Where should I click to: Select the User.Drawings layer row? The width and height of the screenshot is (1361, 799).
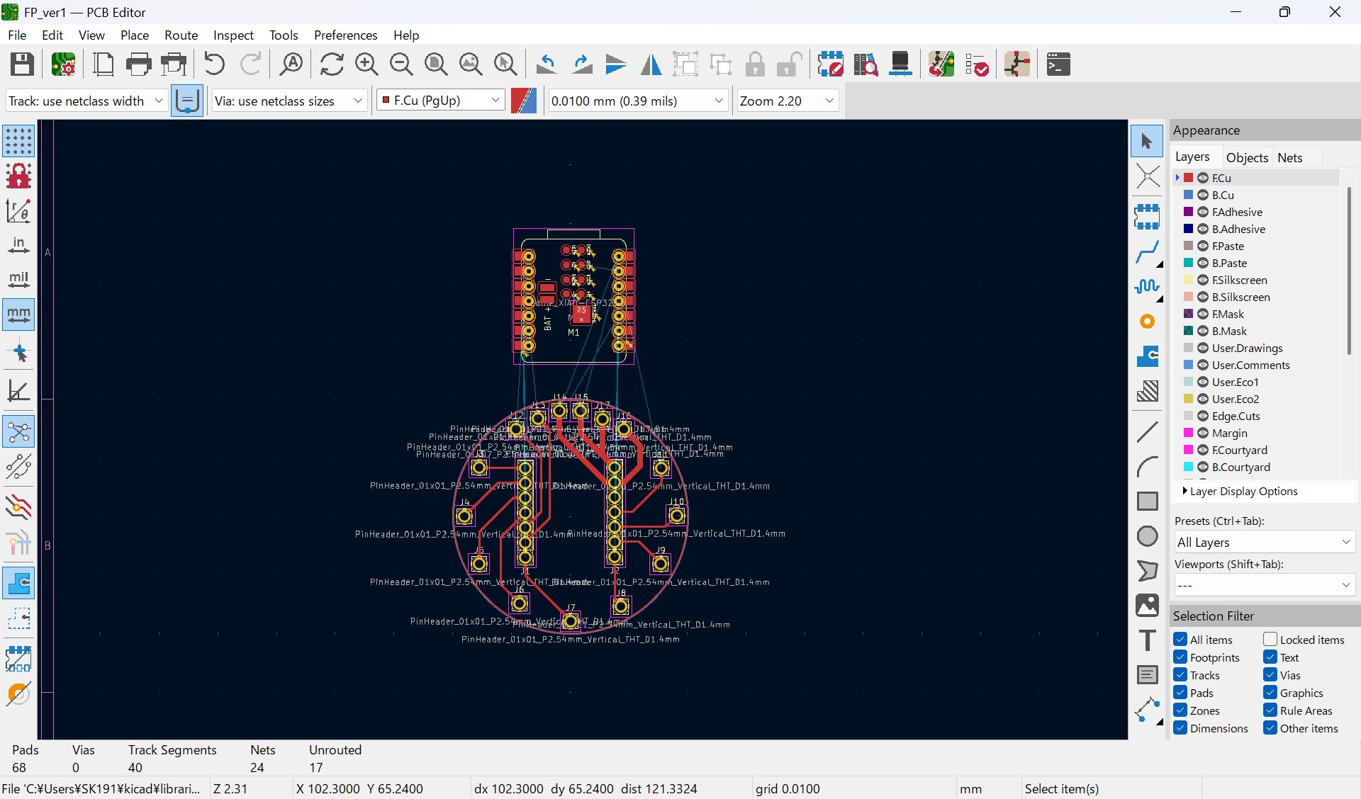pyautogui.click(x=1257, y=348)
